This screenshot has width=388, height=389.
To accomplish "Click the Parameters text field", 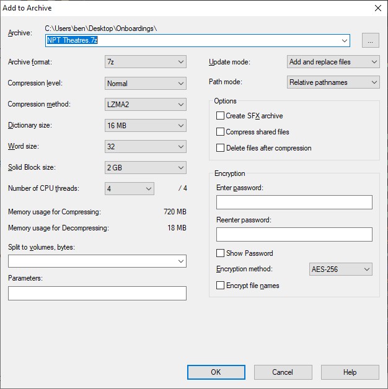I will [x=97, y=293].
